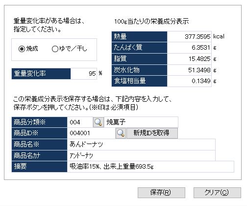Click the 食塩相当量 value 0.1349
The height and width of the screenshot is (206, 247).
189,81
